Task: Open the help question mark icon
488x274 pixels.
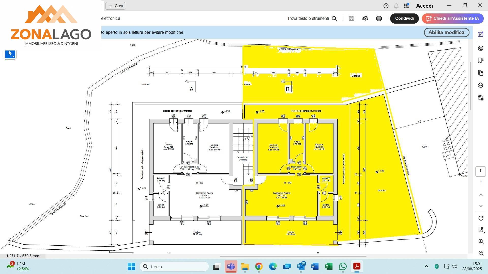Action: (386, 6)
